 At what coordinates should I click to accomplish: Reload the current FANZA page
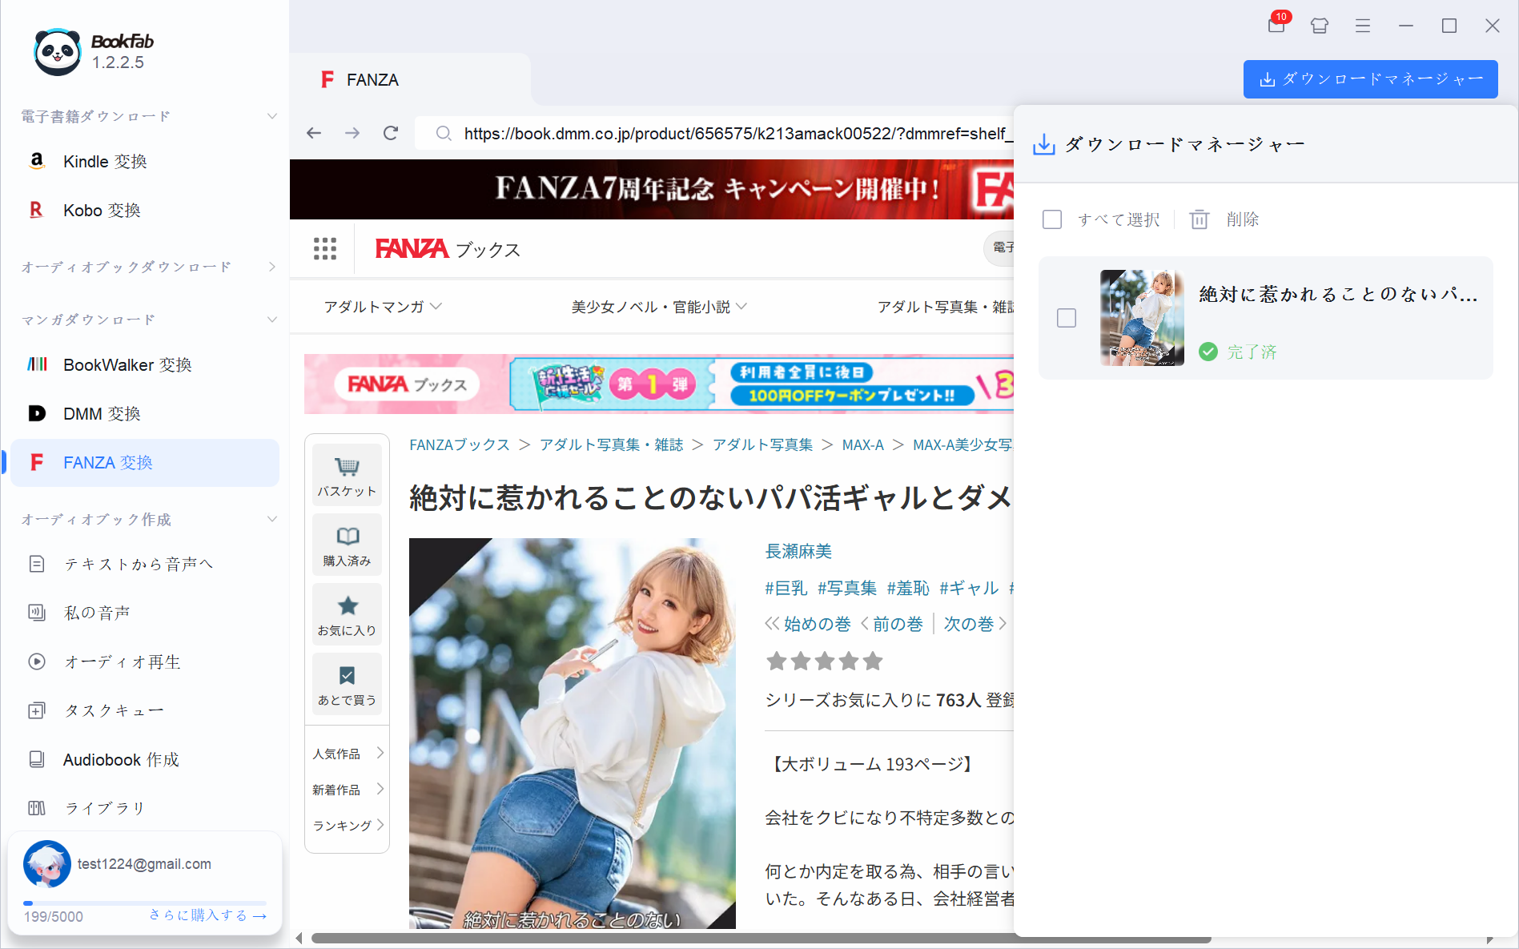tap(390, 133)
